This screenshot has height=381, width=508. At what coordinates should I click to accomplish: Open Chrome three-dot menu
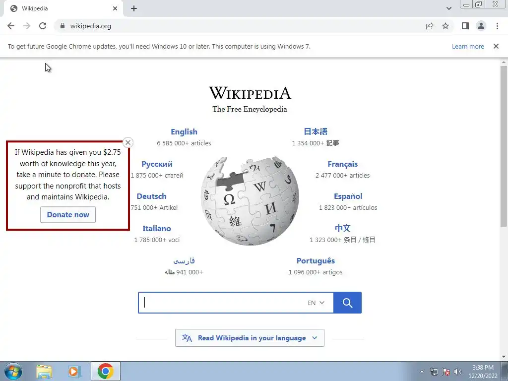tap(497, 26)
